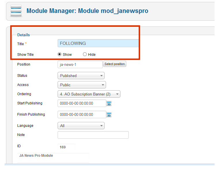Viewport: 216px width, 178px height.
Task: Click the Finish Publishing date field
Action: tap(82, 114)
